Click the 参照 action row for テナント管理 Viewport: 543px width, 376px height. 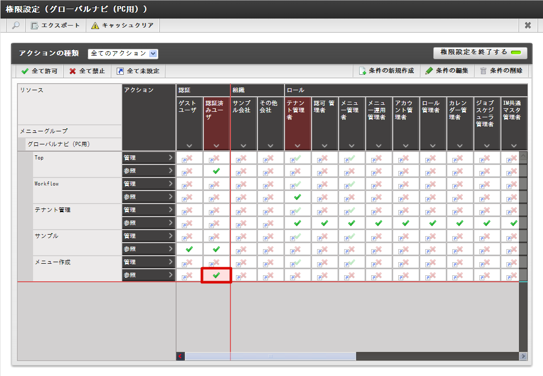(x=149, y=223)
